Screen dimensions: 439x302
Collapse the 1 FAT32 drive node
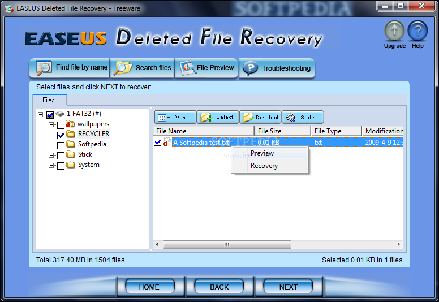41,114
